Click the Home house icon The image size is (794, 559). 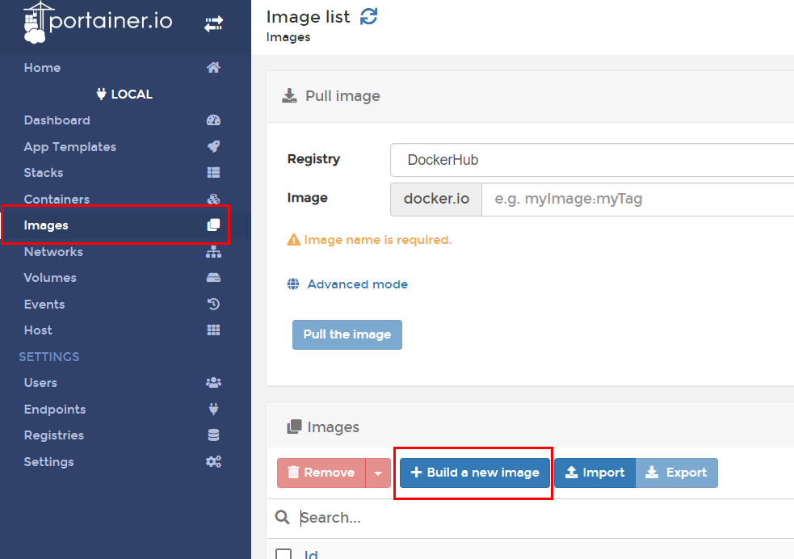(x=213, y=68)
